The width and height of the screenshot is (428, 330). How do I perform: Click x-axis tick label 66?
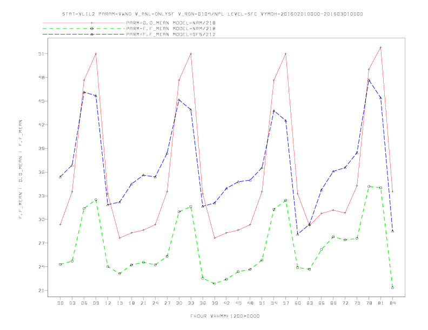pos(322,303)
